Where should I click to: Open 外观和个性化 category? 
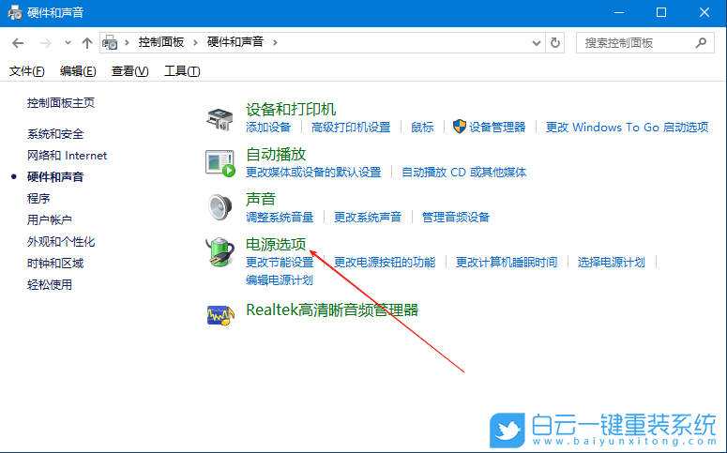pyautogui.click(x=61, y=242)
